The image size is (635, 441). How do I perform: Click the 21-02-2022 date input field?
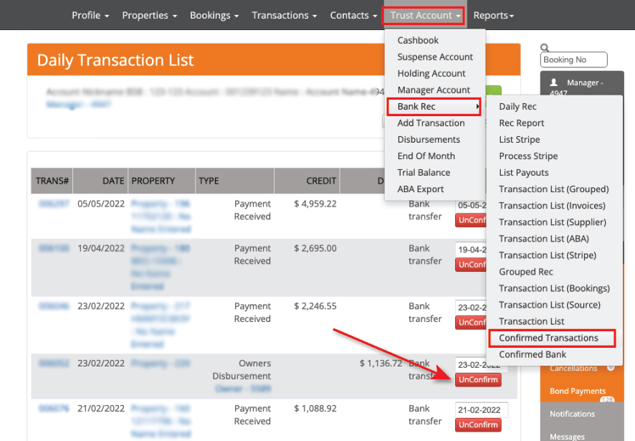(x=482, y=410)
